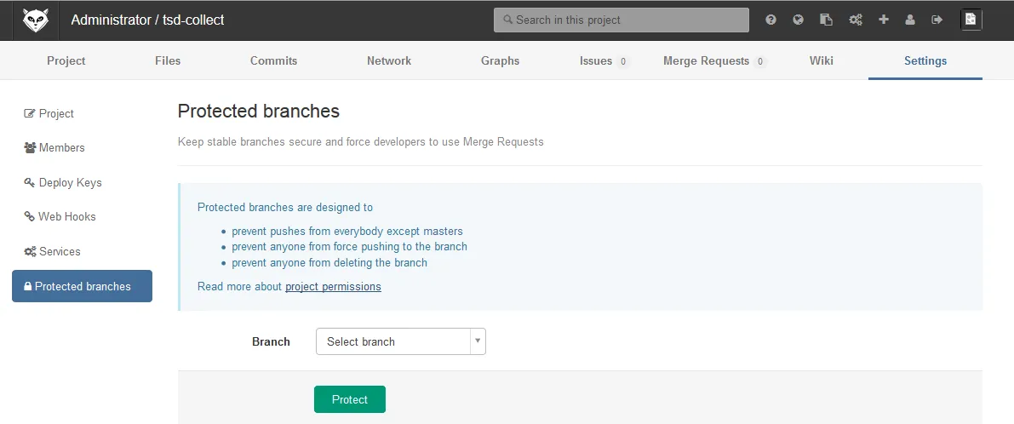1014x424 pixels.
Task: Click the edit icon beside sidebar Project
Action: [x=29, y=114]
